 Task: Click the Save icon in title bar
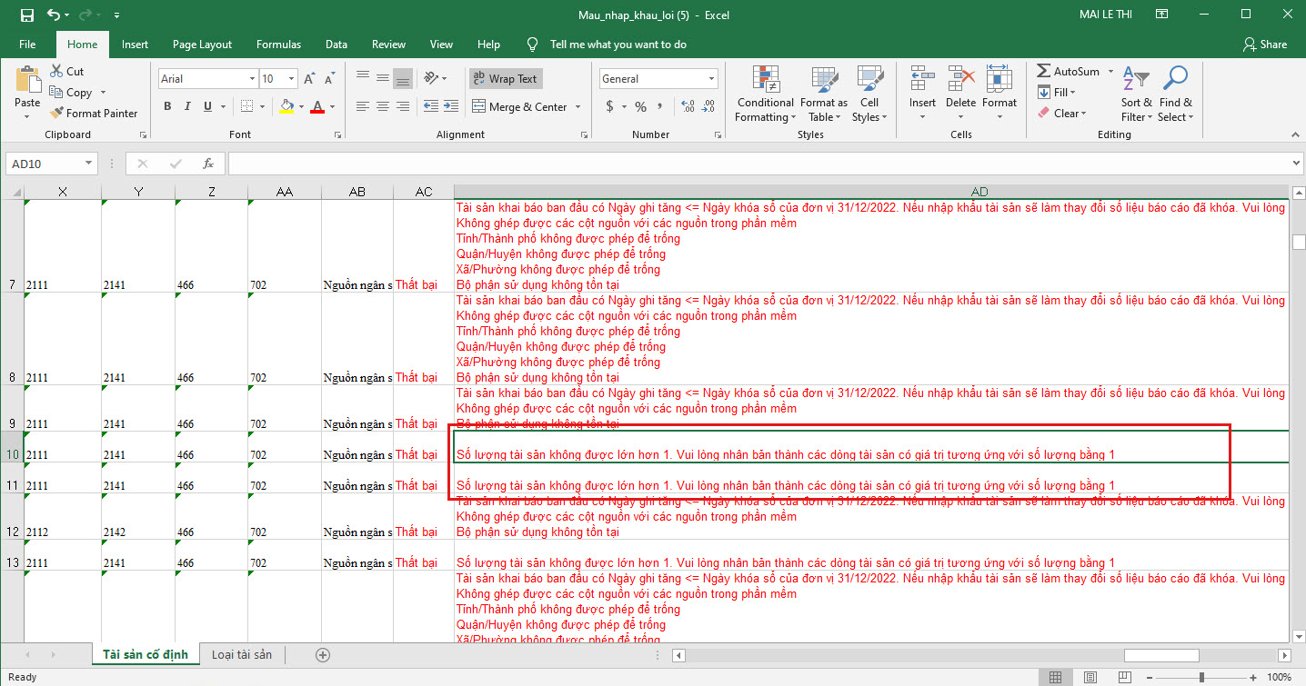point(26,15)
